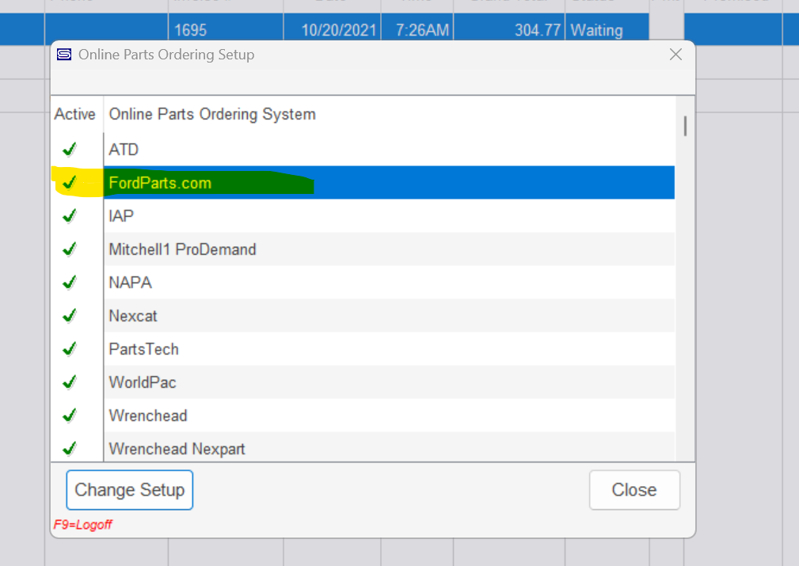Select the WorldPac ordering system row
The height and width of the screenshot is (566, 799).
click(x=390, y=382)
